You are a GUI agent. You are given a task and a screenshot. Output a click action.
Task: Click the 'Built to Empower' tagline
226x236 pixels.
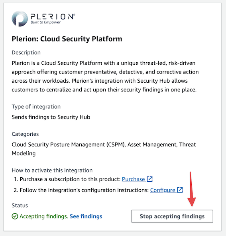45,22
